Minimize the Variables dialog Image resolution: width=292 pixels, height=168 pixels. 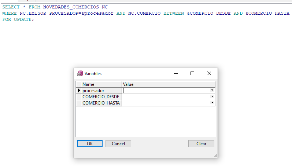pos(176,73)
